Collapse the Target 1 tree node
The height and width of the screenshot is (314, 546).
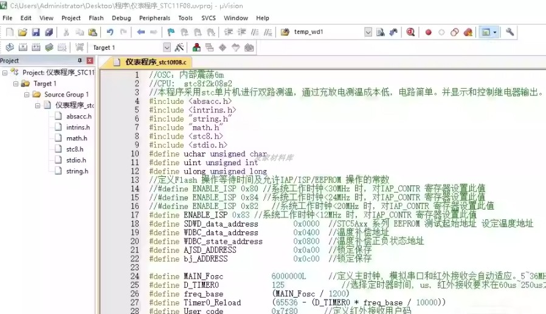pyautogui.click(x=16, y=84)
